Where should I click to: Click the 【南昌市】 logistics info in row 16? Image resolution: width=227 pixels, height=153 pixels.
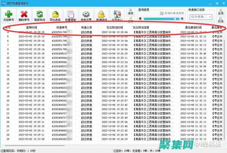tap(154, 83)
